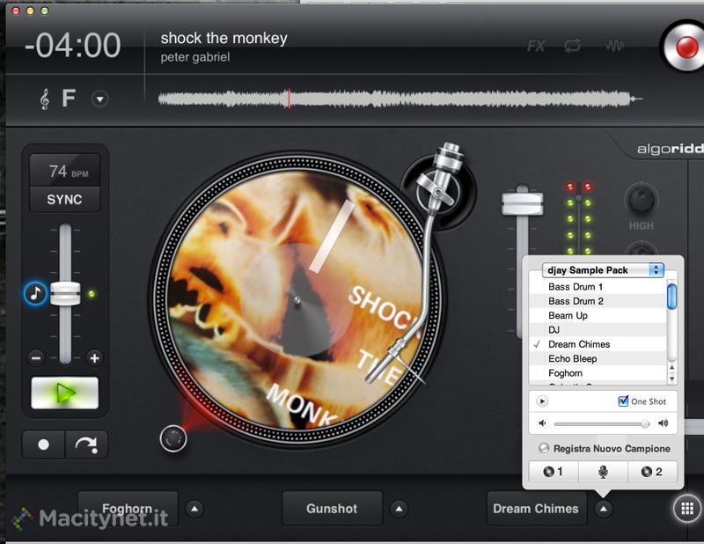Select Bass Drum 2 sample
Screen dimensions: 704x544
pyautogui.click(x=598, y=301)
